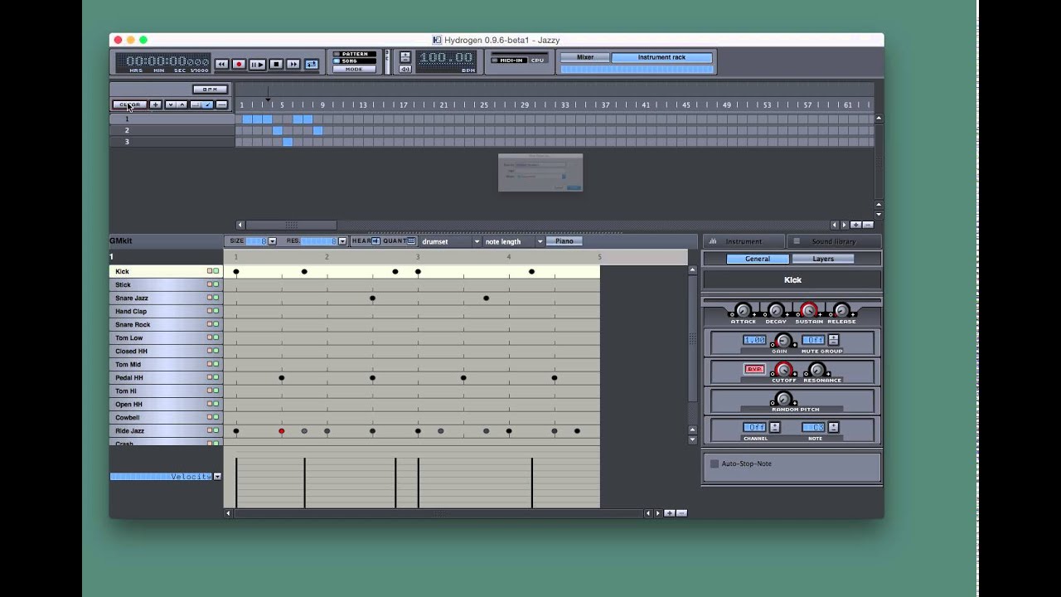Enable the Auto-Stop-Note checkbox
The width and height of the screenshot is (1061, 597).
pos(715,464)
